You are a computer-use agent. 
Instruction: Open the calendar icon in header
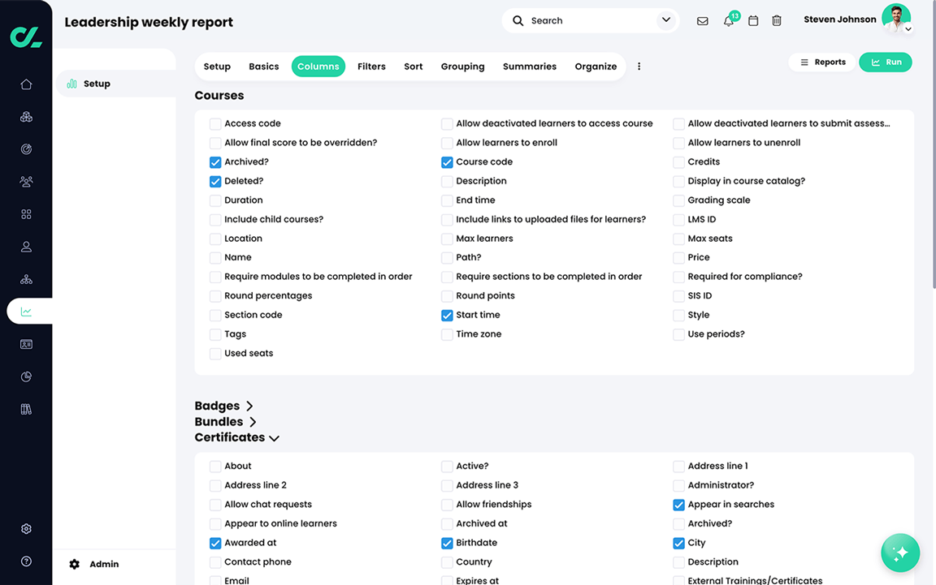pyautogui.click(x=753, y=21)
